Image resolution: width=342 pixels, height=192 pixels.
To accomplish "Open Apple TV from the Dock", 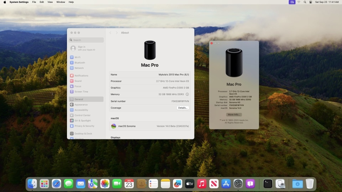I will pyautogui.click(x=190, y=184).
